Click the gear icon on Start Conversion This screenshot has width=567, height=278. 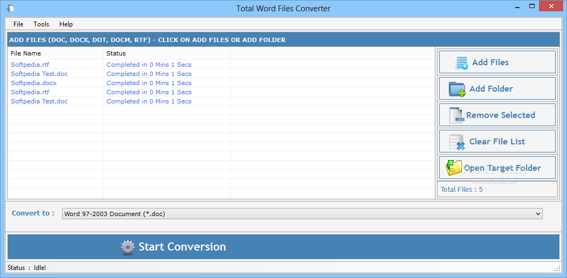point(128,247)
